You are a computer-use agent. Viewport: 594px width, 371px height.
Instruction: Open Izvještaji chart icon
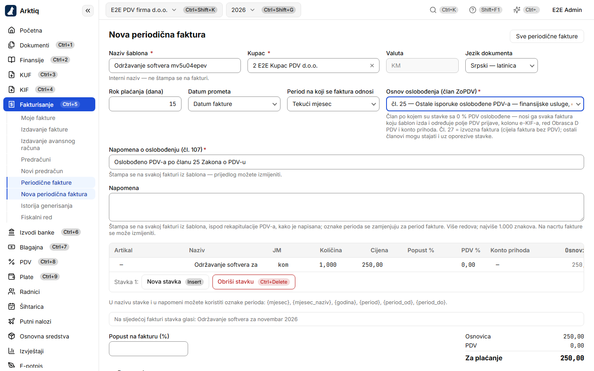coord(12,351)
